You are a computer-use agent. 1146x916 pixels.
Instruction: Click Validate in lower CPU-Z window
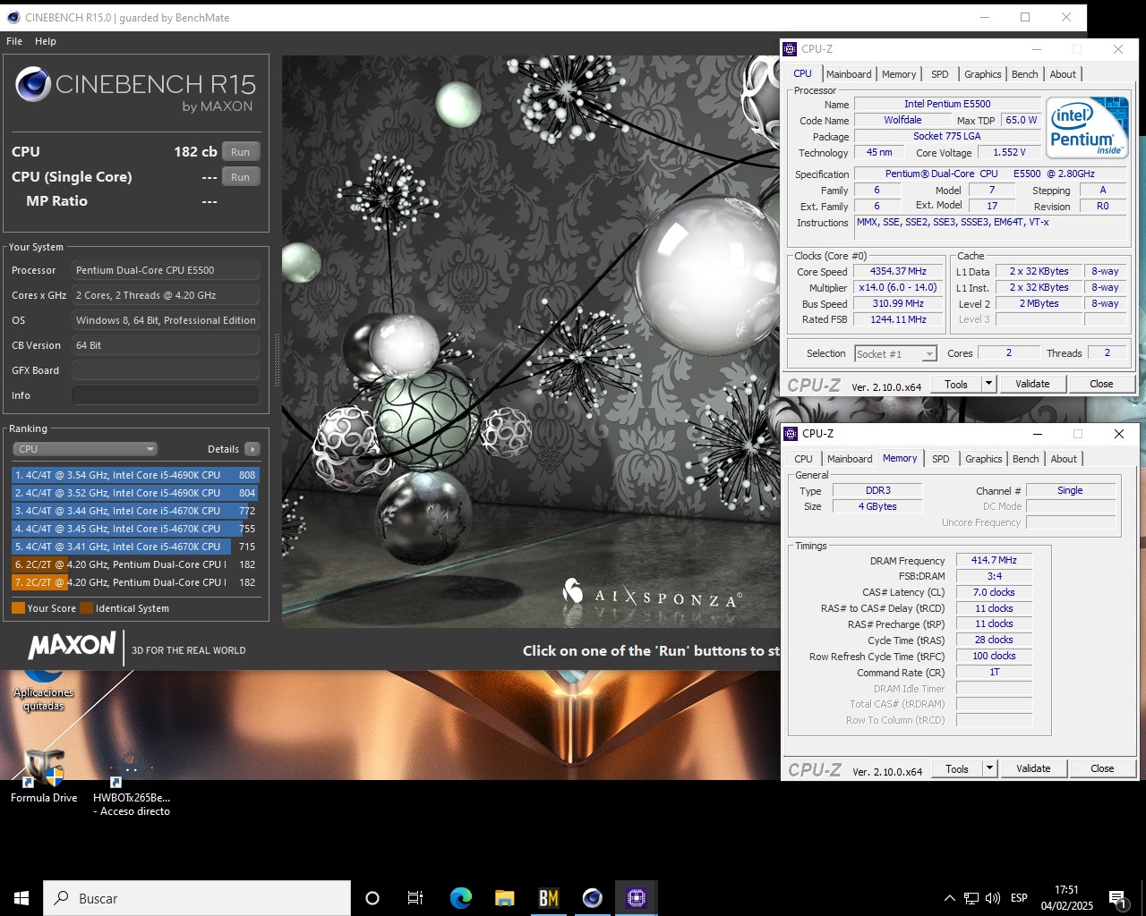(x=1033, y=768)
